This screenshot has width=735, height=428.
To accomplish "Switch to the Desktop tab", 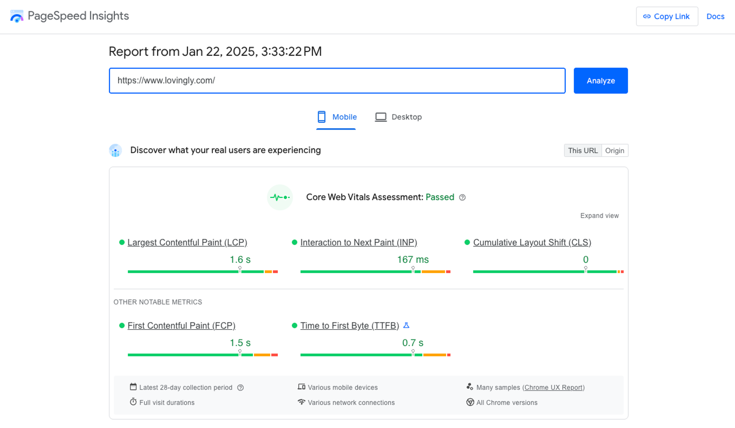I will 399,117.
